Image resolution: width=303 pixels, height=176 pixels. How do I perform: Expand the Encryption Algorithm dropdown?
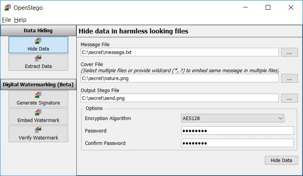pos(233,118)
